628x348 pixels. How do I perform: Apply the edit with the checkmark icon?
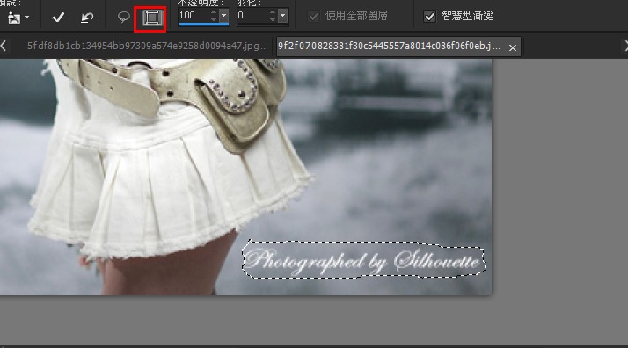pos(58,18)
